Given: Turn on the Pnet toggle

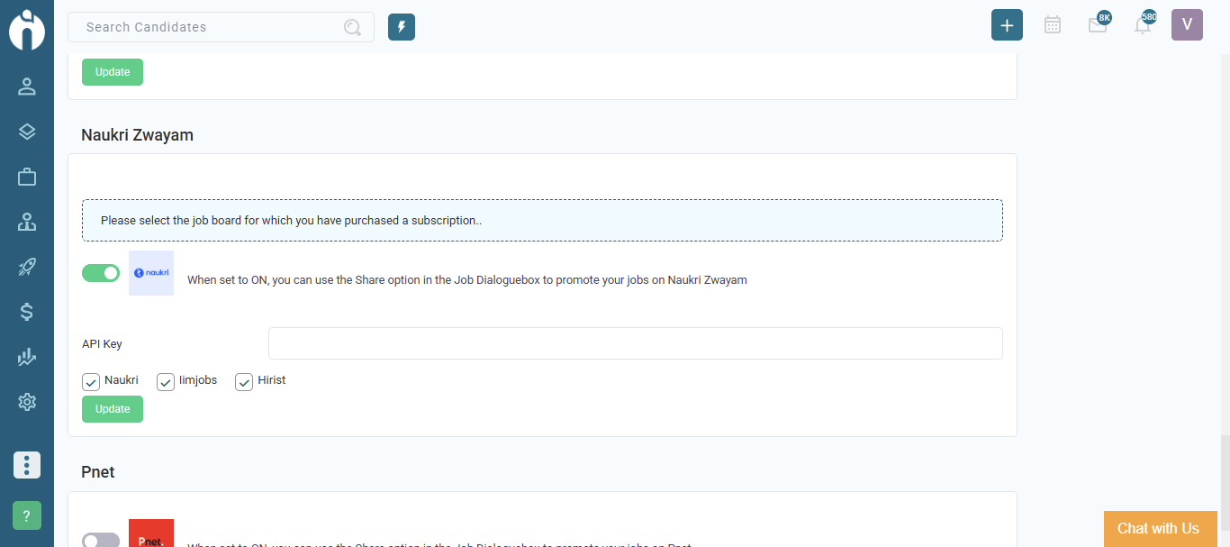Looking at the screenshot, I should 101,541.
